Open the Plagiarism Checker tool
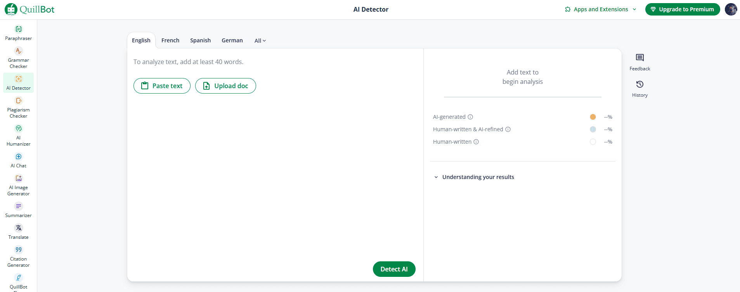The image size is (740, 292). (x=18, y=108)
